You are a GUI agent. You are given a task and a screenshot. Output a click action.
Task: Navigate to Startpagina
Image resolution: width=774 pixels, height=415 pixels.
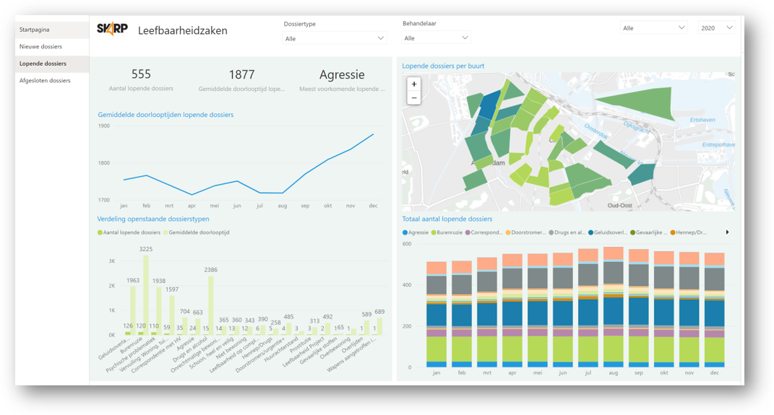point(35,30)
